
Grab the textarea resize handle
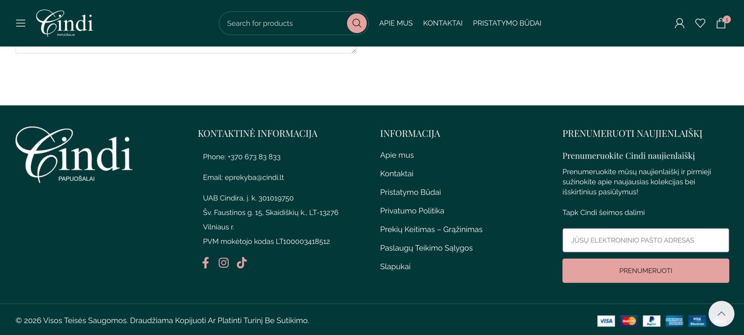[x=354, y=51]
